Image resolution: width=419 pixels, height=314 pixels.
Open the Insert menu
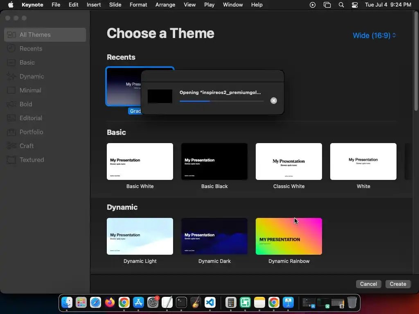point(94,5)
